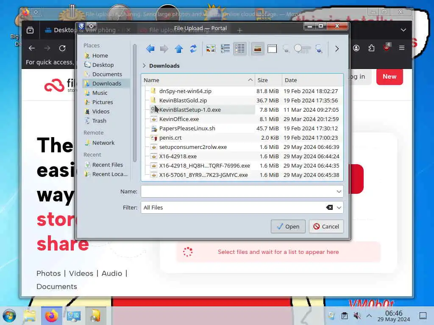Navigate to the parent folder
This screenshot has height=325, width=434.
click(179, 49)
